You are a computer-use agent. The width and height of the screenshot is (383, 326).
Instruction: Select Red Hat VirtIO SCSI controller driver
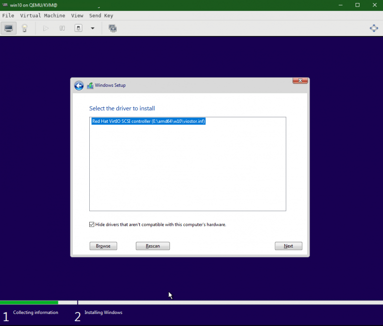[149, 121]
